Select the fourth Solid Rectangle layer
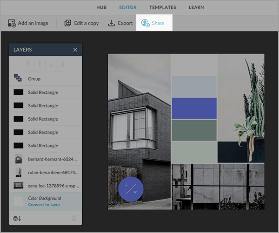The image size is (279, 233). coord(46,132)
